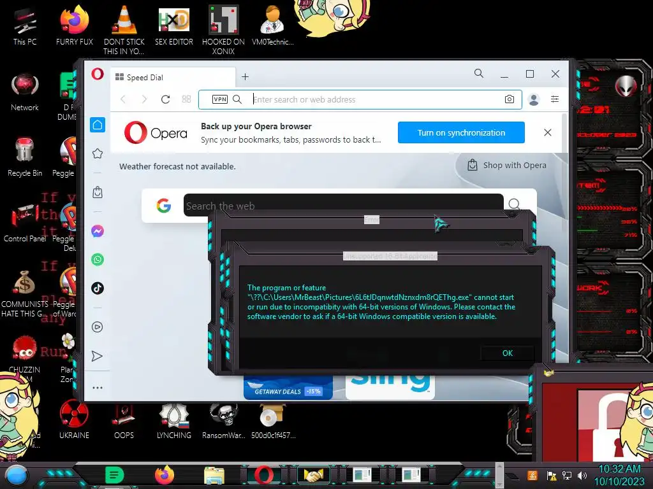Viewport: 653px width, 489px height.
Task: Open the taskbar clock 10:32 AM
Action: [619, 475]
